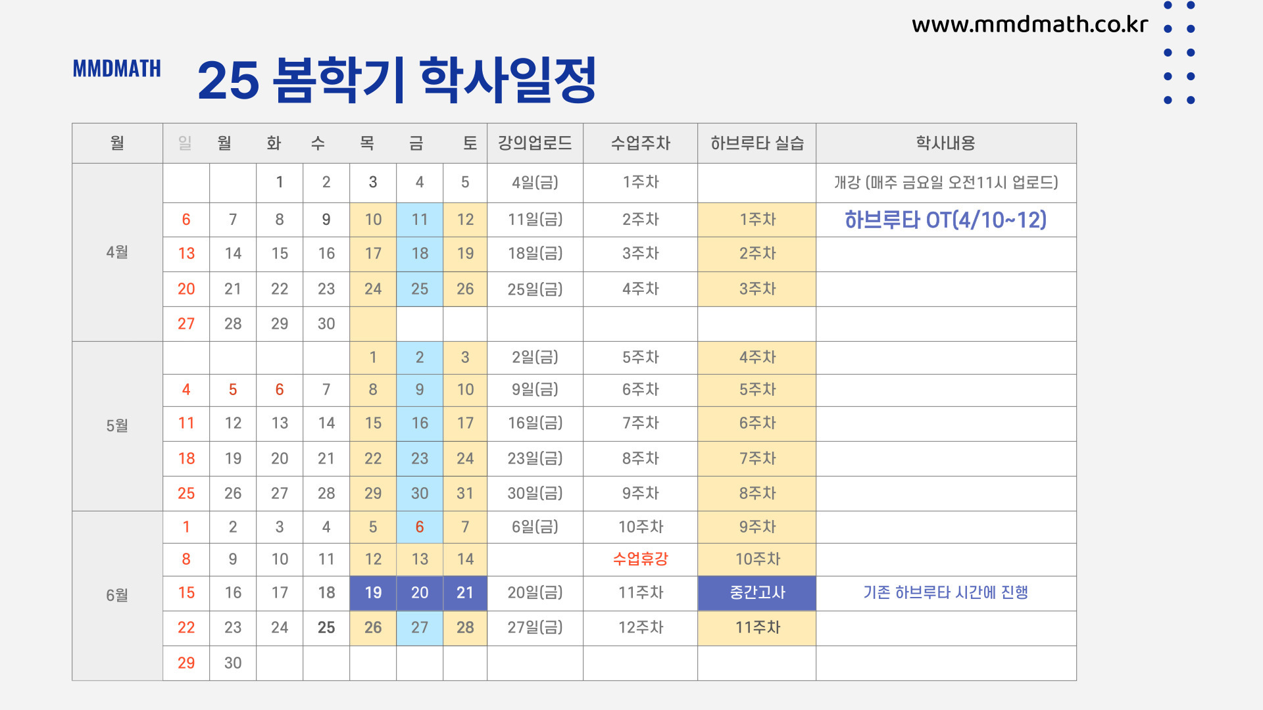This screenshot has height=710, width=1263.
Task: Click the bold June 25 cell
Action: click(326, 628)
